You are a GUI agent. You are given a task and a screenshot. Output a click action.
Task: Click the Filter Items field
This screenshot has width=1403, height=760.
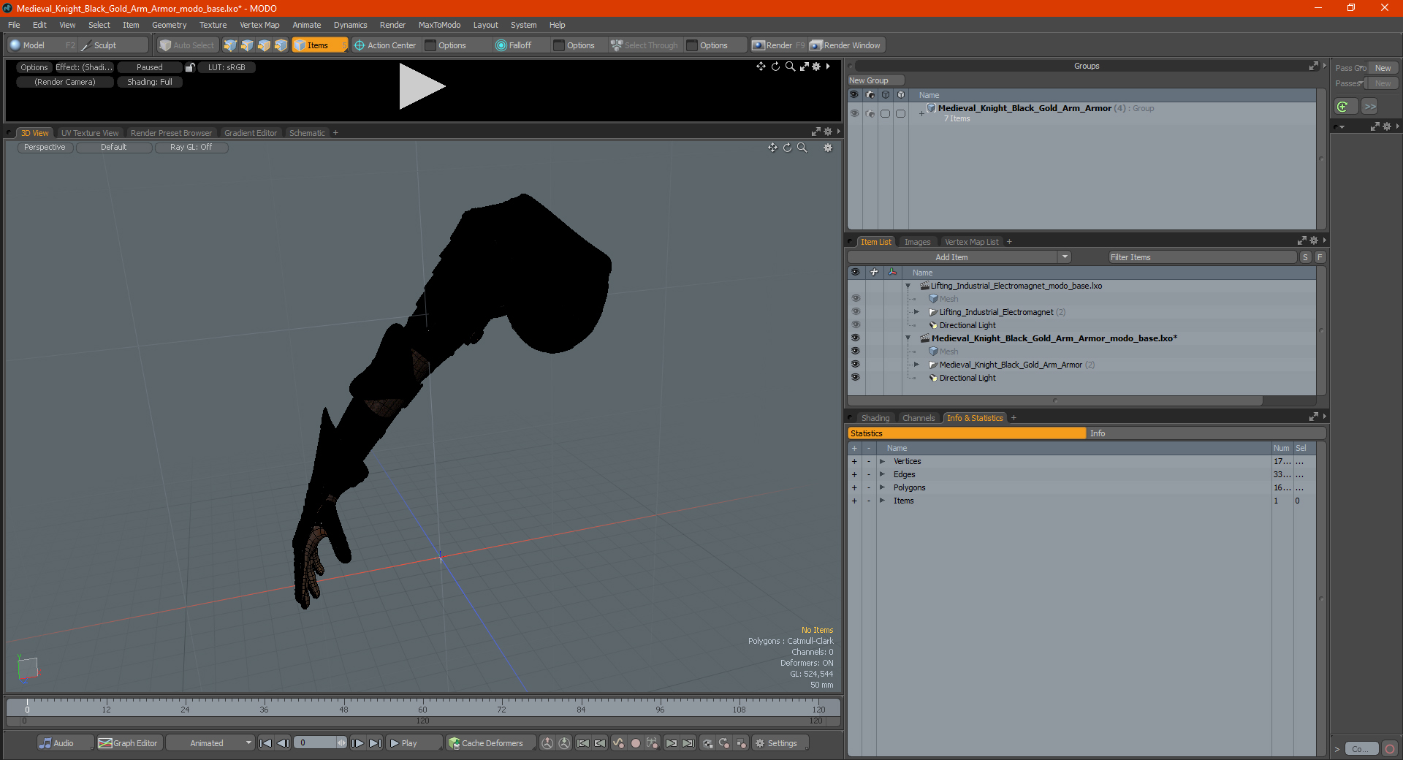(1202, 257)
